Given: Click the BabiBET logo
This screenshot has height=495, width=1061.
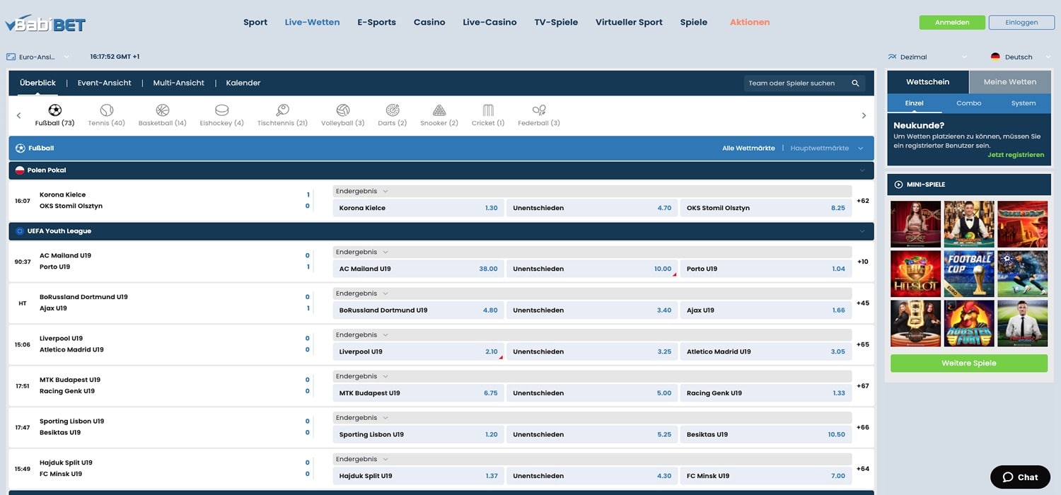Looking at the screenshot, I should tap(45, 23).
